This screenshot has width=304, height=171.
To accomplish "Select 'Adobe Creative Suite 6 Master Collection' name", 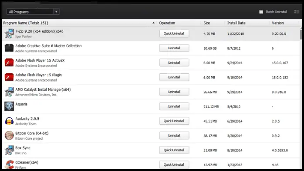I will (x=48, y=46).
